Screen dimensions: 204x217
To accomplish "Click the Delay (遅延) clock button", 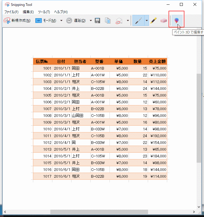I will click(76, 21).
